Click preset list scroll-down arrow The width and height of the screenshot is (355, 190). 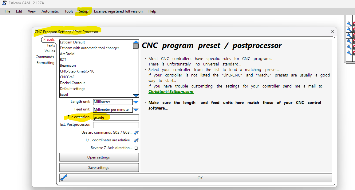(136, 95)
